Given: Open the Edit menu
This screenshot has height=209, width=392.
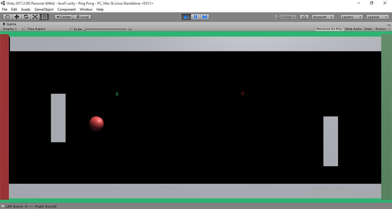Looking at the screenshot, I should tap(14, 9).
